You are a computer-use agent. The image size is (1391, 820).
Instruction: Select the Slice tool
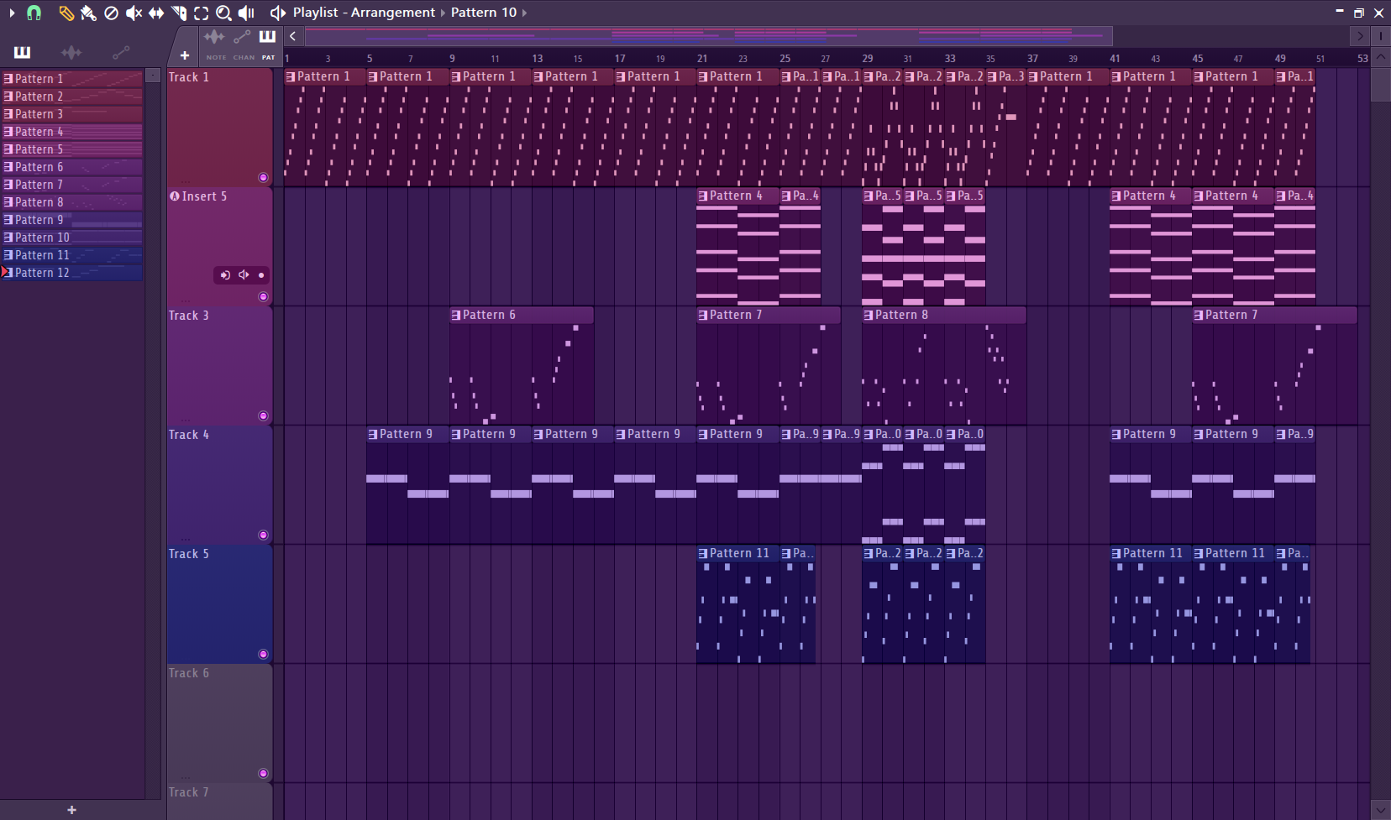point(178,13)
